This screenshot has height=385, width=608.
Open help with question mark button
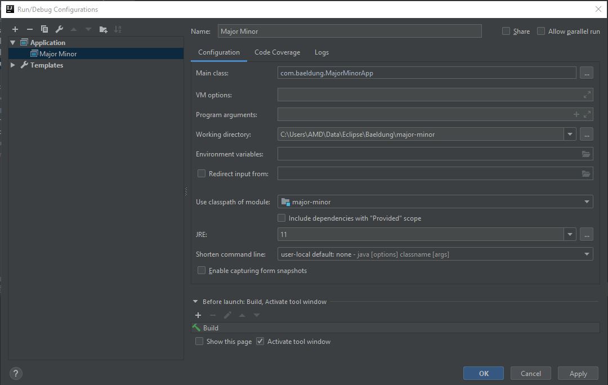tap(16, 373)
